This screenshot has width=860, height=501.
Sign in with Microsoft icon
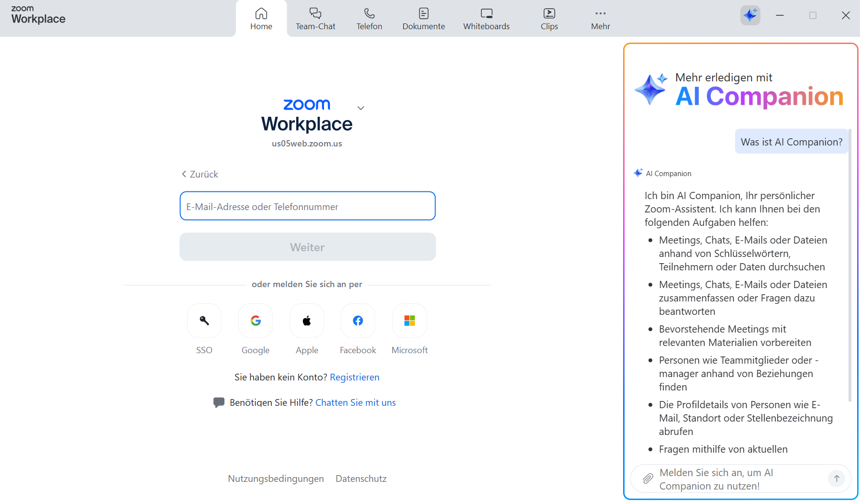click(410, 321)
